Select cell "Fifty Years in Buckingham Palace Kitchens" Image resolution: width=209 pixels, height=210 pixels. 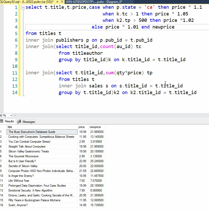point(42,200)
